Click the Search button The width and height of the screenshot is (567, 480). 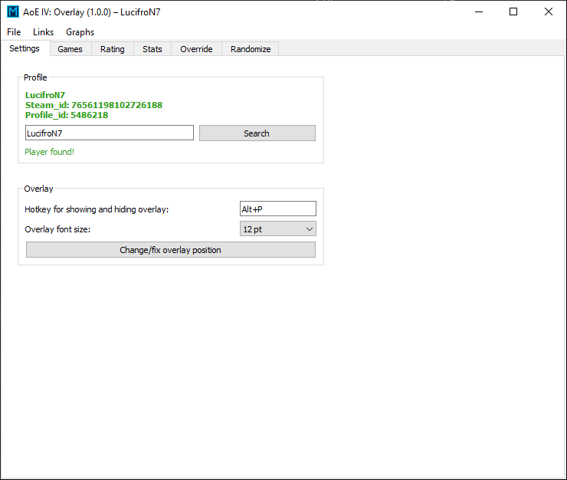[x=257, y=133]
